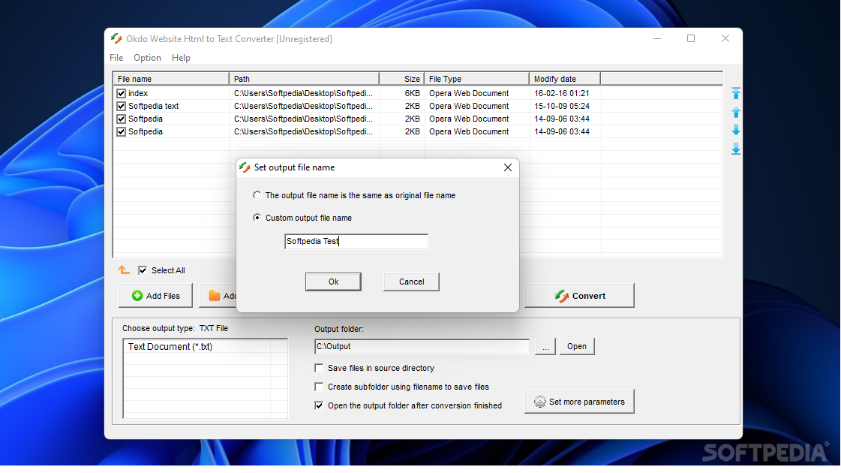Select the index file name text
Screen dimensions: 841x473
tap(138, 93)
